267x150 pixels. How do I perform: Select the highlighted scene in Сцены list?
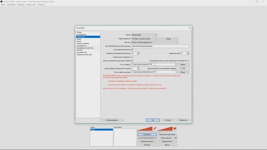coord(101,130)
